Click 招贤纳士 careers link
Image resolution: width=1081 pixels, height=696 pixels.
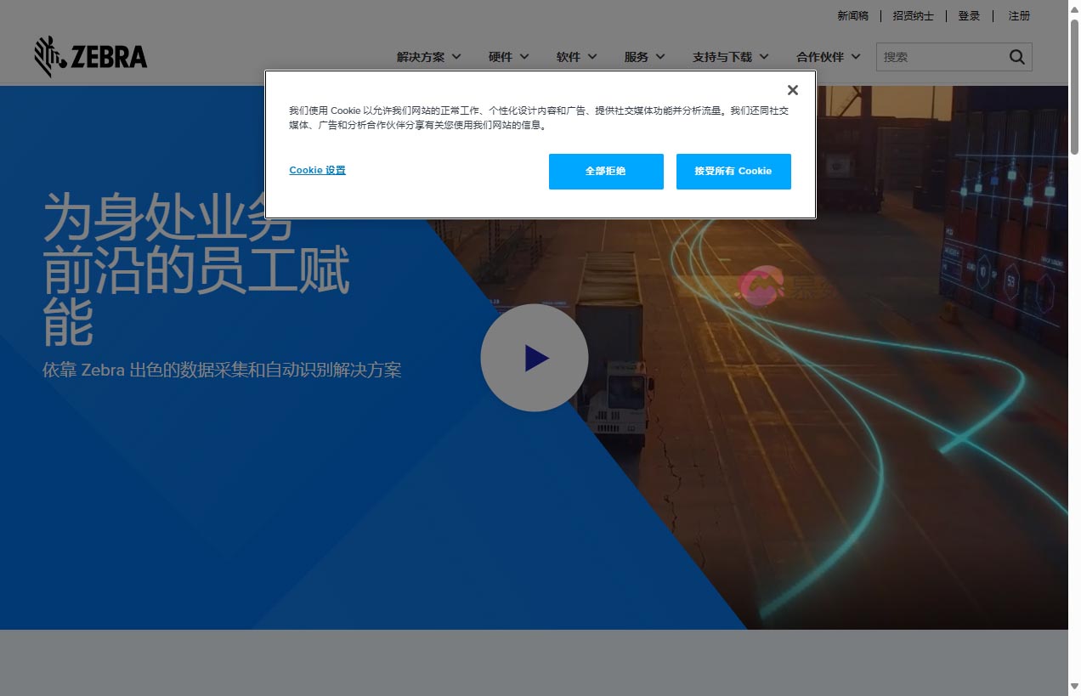[913, 15]
